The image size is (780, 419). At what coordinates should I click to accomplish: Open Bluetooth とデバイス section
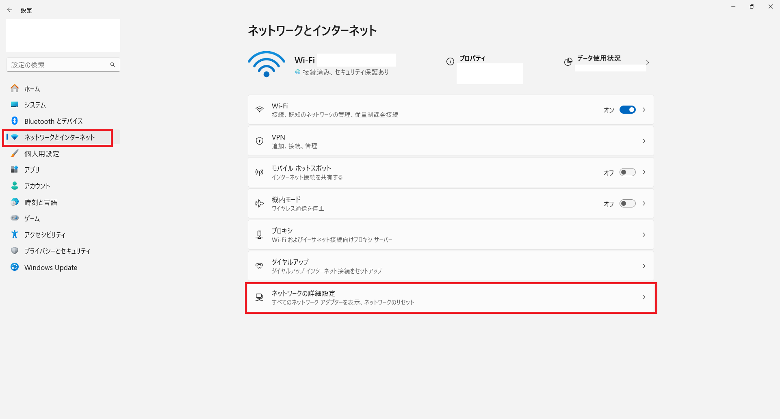pyautogui.click(x=63, y=121)
